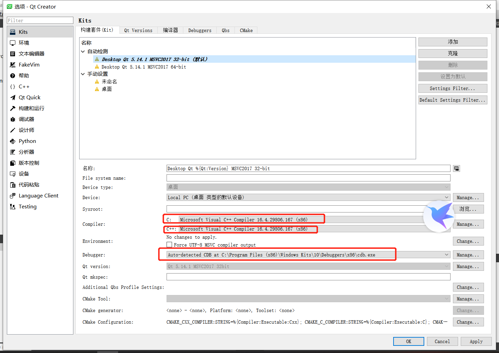Image resolution: width=499 pixels, height=353 pixels.
Task: Click Manage... next to Compiler
Action: point(468,224)
